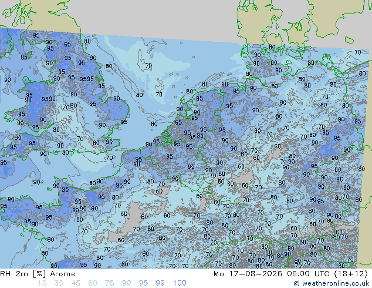Select the 100 legend value
Image resolution: width=372 pixels, height=288 pixels.
pyautogui.click(x=180, y=283)
